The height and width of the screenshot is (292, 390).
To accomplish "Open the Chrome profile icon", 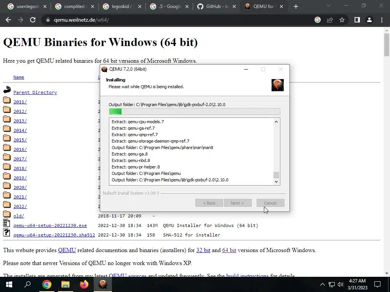I will click(369, 20).
